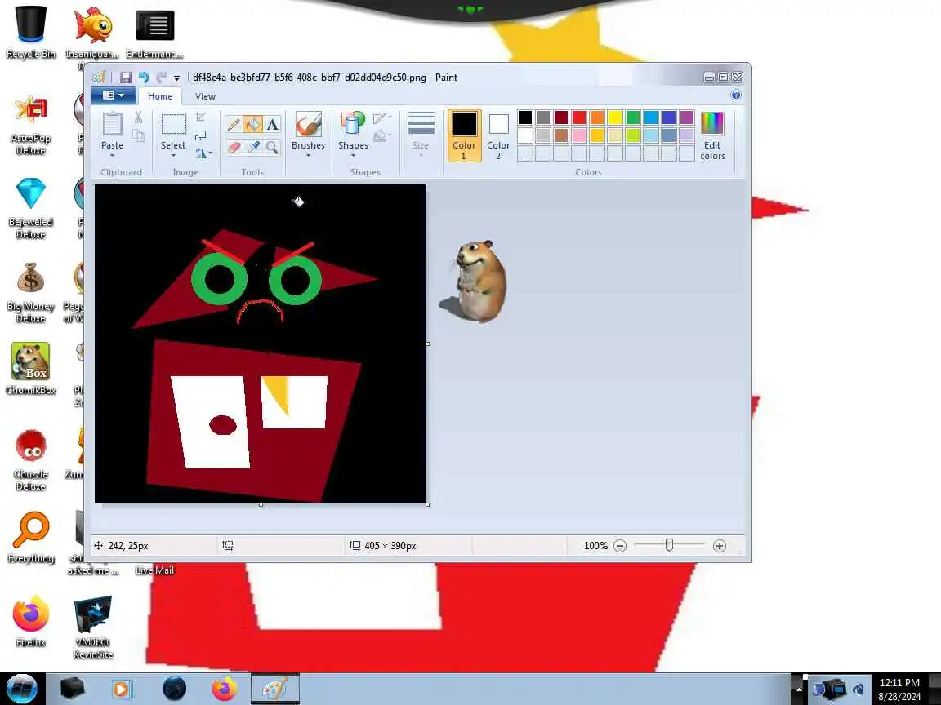
Task: Click Edit colors rainbow icon
Action: pyautogui.click(x=712, y=124)
